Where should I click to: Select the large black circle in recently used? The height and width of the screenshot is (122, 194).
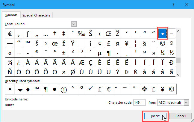pyautogui.click(x=55, y=89)
